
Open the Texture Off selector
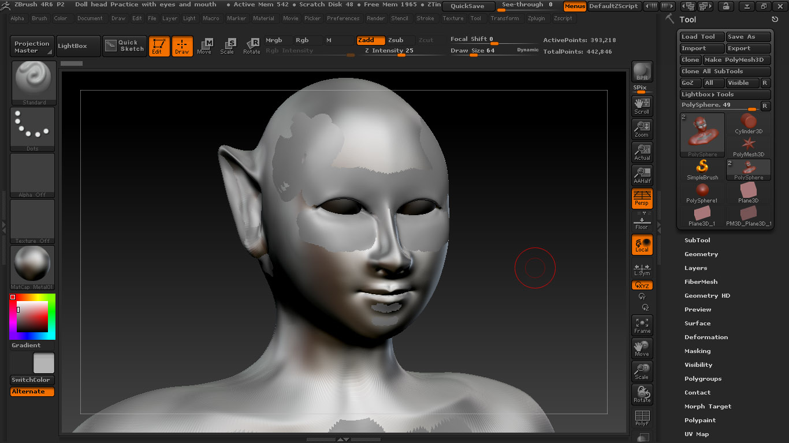32,221
